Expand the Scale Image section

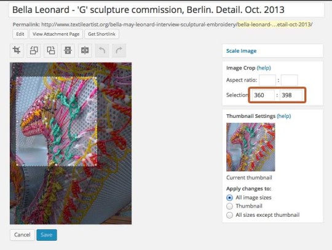241,51
